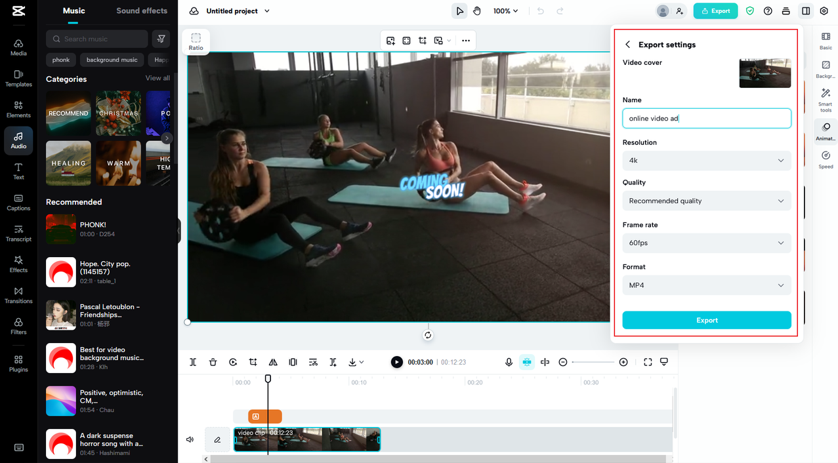This screenshot has width=838, height=463.
Task: Expand the Untitled project name dropdown
Action: pyautogui.click(x=266, y=11)
